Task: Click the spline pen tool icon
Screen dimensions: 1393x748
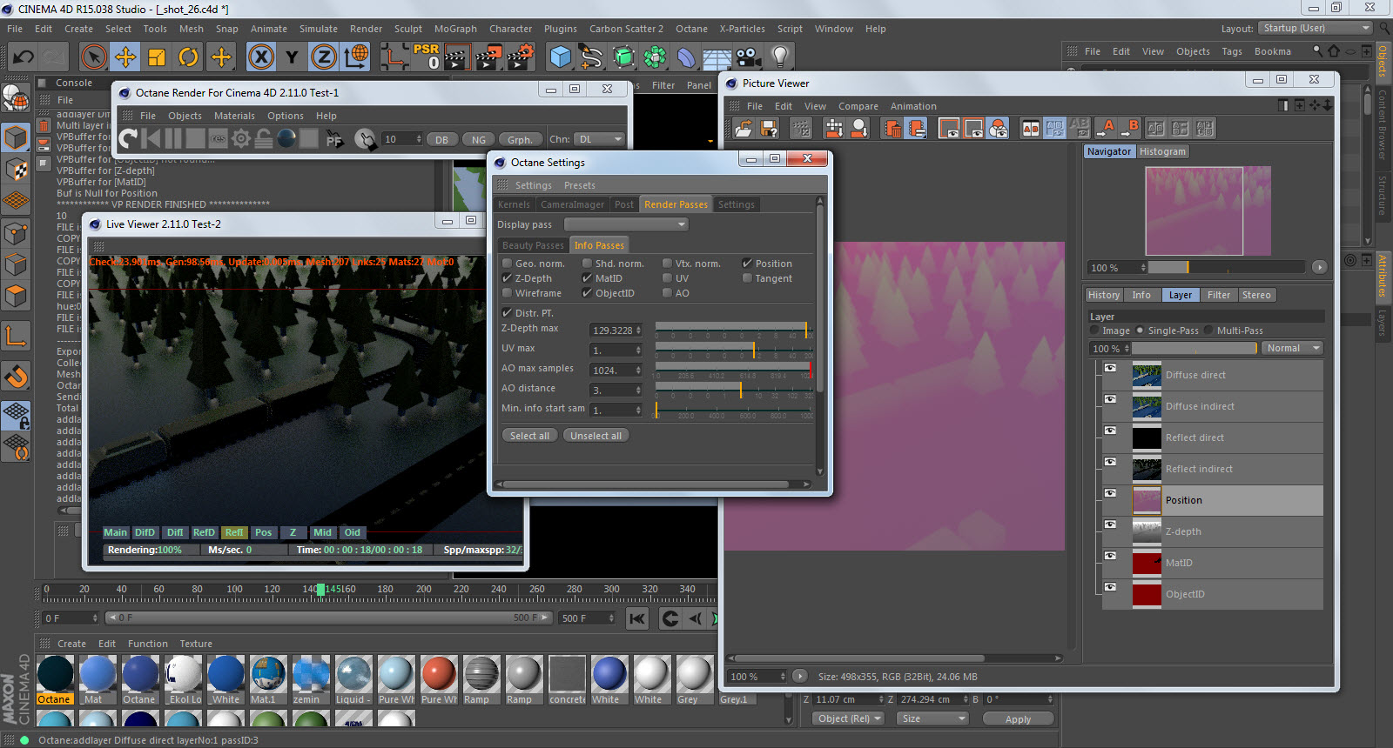Action: 592,57
